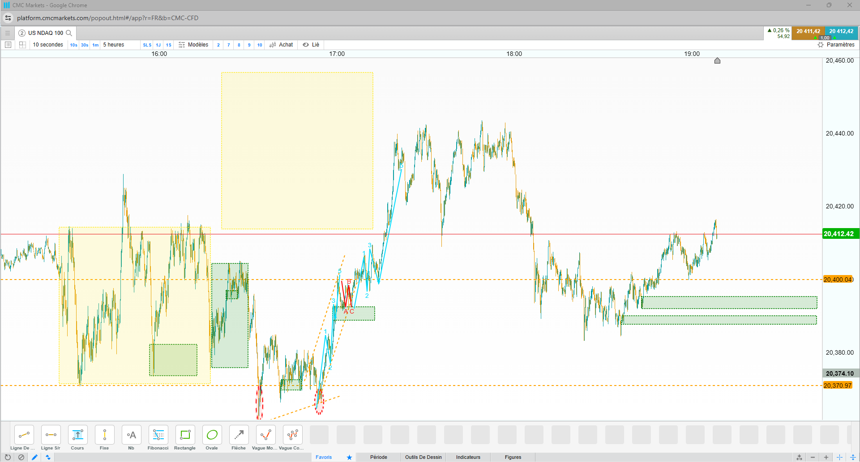The image size is (860, 462).
Task: Switch to the Outils De Dessin tab
Action: pyautogui.click(x=424, y=457)
